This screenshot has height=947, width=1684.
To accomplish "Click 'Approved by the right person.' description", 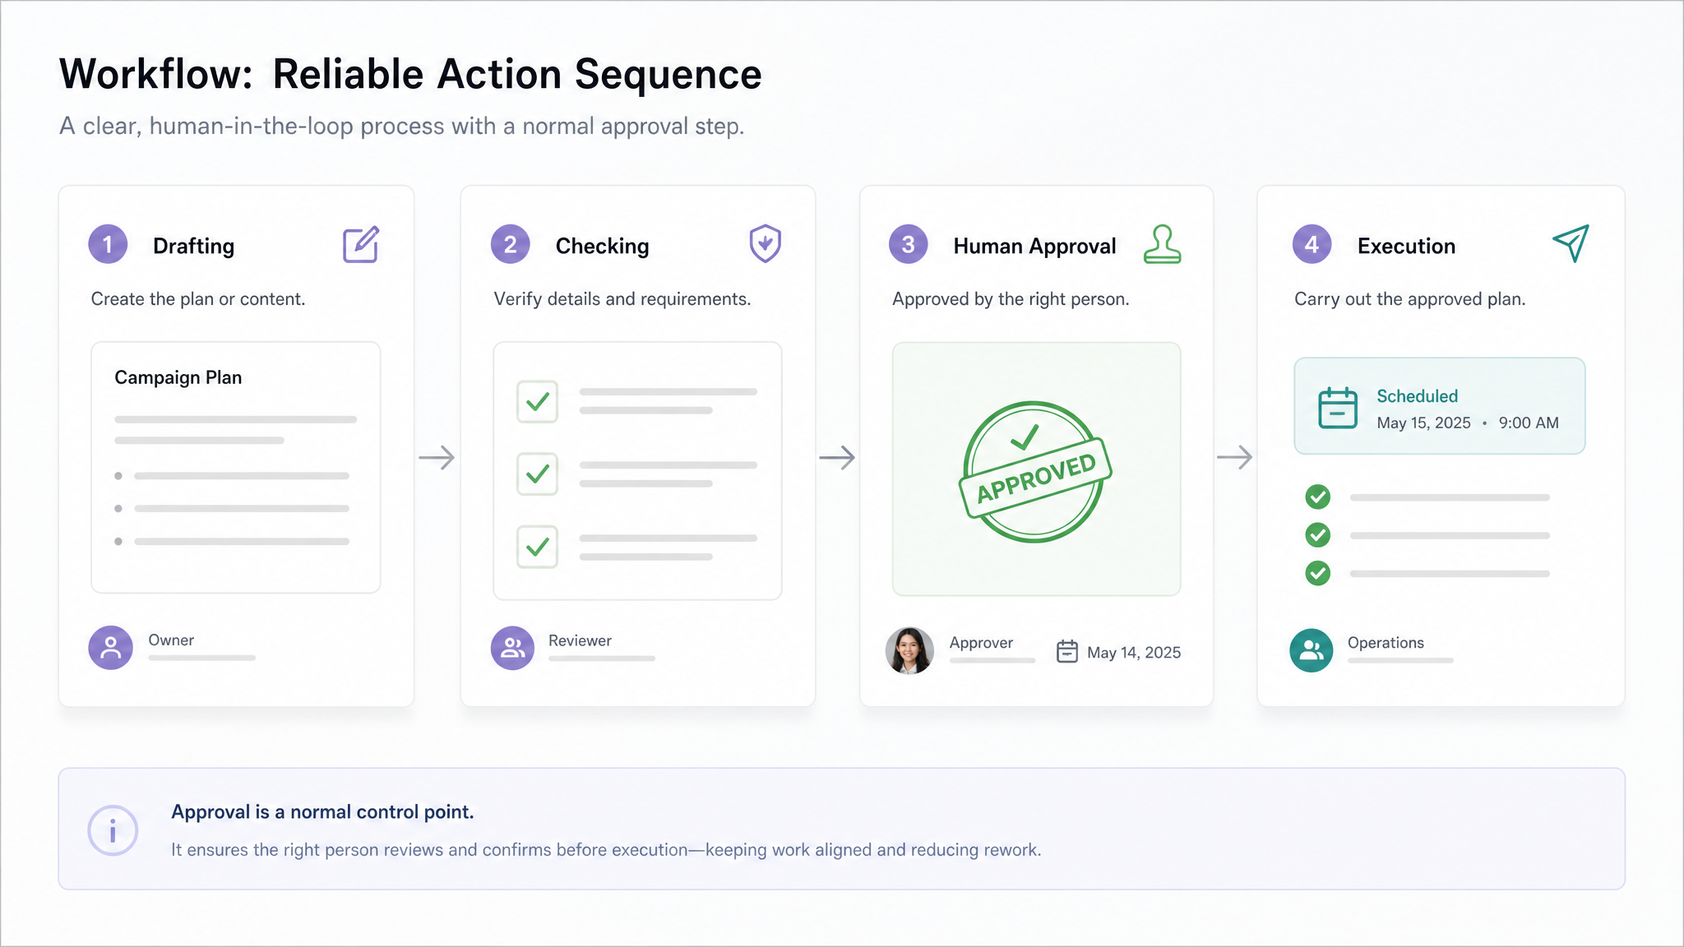I will coord(1011,299).
